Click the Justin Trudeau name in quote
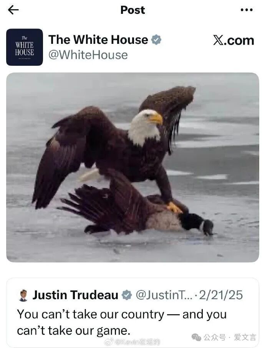The height and width of the screenshot is (348, 265). pos(75,295)
